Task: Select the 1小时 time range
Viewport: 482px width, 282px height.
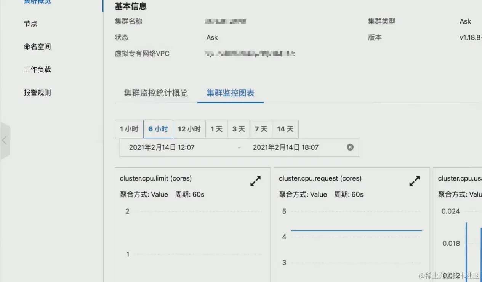Action: click(129, 129)
